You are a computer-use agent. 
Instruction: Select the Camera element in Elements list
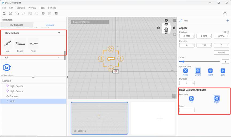(14, 96)
